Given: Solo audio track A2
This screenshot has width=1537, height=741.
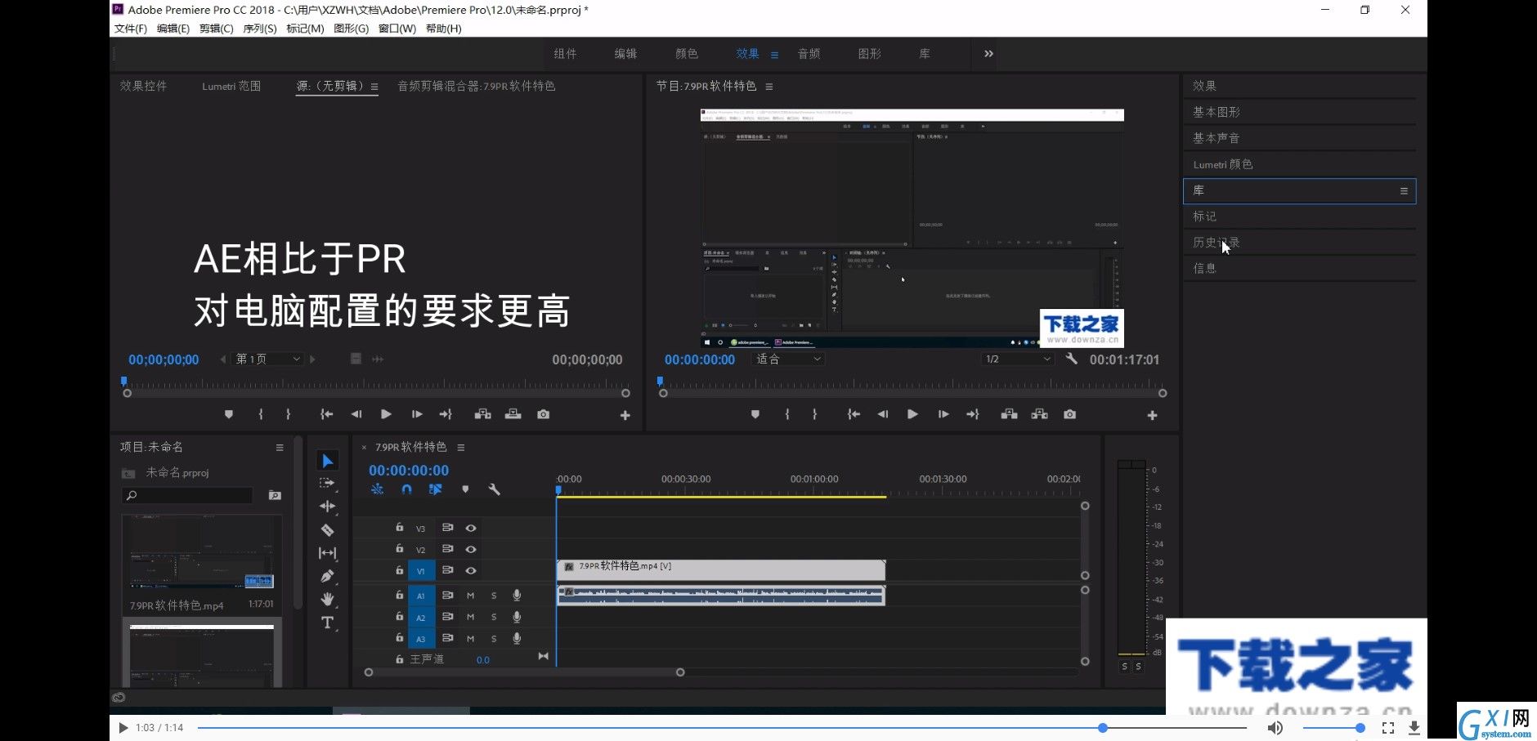Looking at the screenshot, I should [494, 617].
